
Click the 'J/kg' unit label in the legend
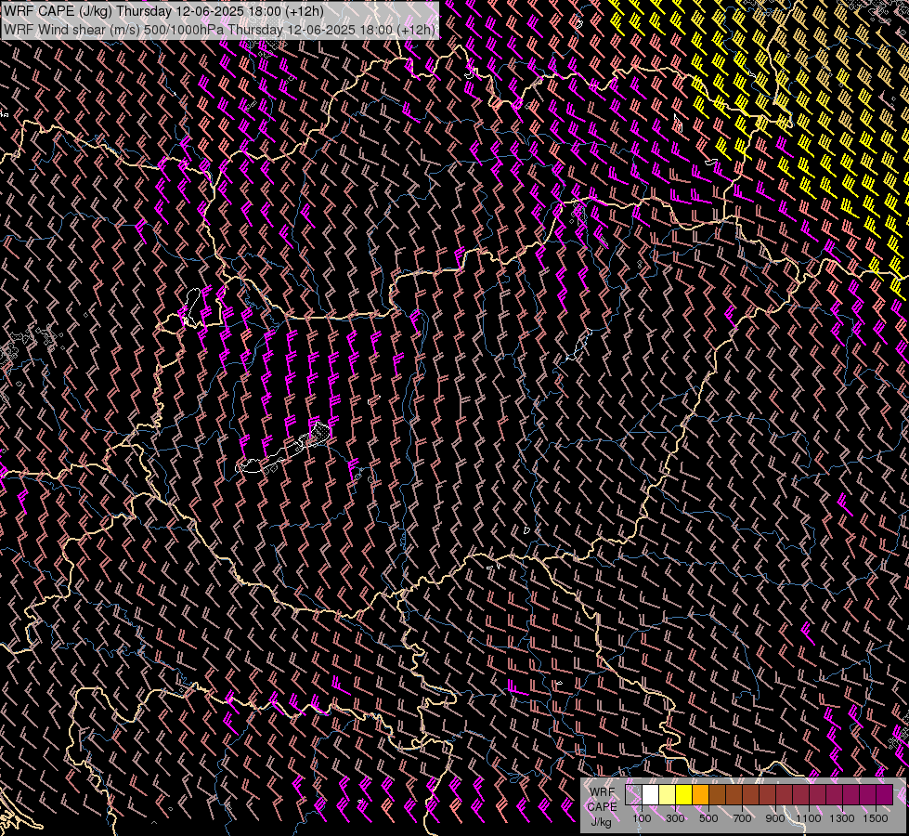coord(601,821)
